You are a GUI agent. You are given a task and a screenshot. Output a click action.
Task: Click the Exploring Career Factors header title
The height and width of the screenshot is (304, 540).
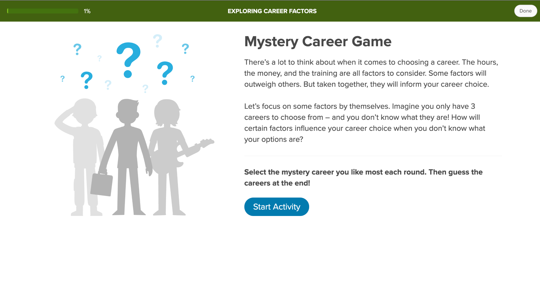pos(272,11)
